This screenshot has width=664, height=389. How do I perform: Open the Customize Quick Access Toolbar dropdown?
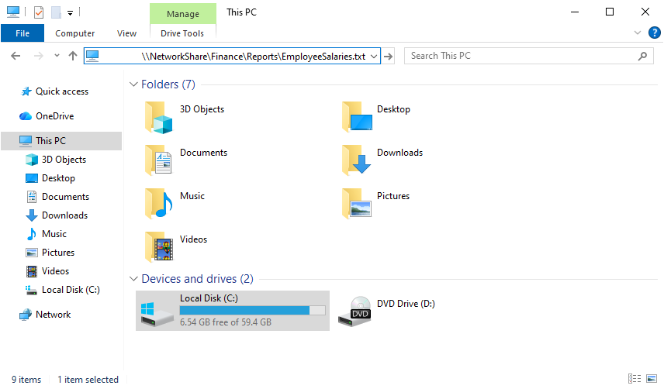[x=71, y=13]
